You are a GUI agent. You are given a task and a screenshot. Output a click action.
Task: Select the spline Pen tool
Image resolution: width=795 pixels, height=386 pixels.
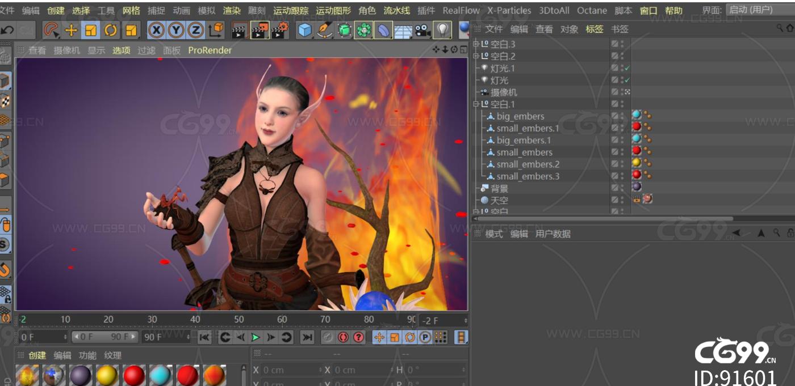pos(324,30)
